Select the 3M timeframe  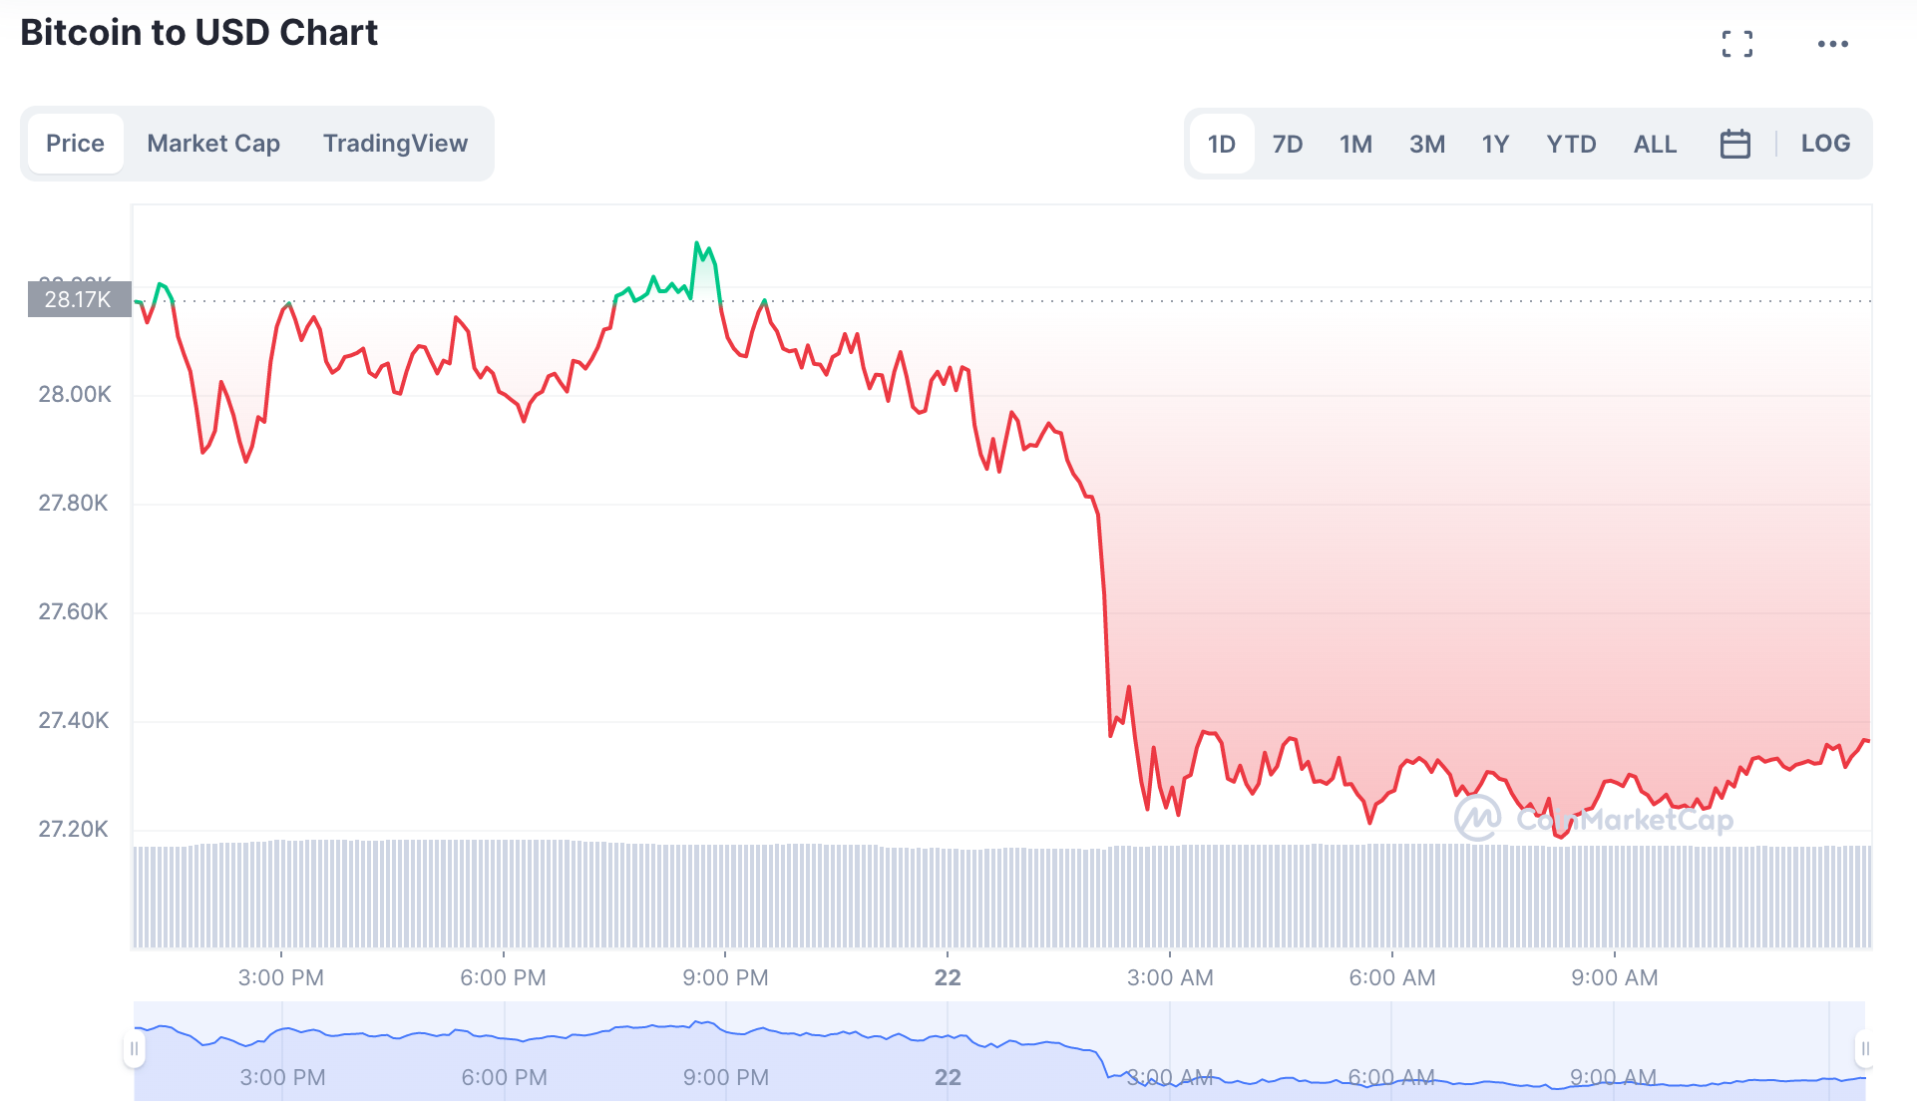click(x=1426, y=144)
